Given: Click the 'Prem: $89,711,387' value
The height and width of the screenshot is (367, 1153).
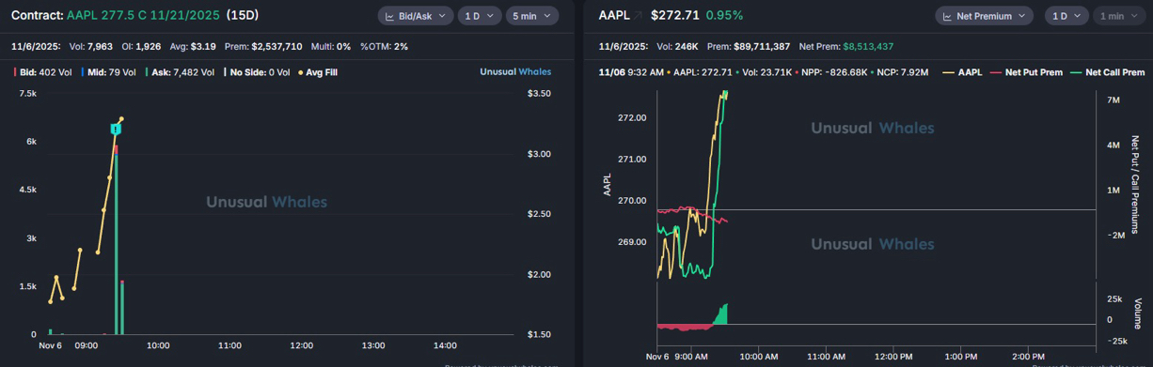Looking at the screenshot, I should (749, 46).
